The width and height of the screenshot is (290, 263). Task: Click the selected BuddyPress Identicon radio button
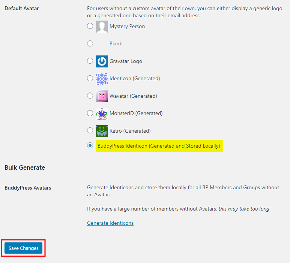(90, 146)
